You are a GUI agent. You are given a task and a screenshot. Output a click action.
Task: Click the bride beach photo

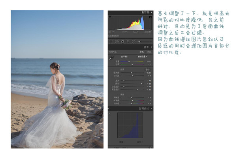pos(57,79)
